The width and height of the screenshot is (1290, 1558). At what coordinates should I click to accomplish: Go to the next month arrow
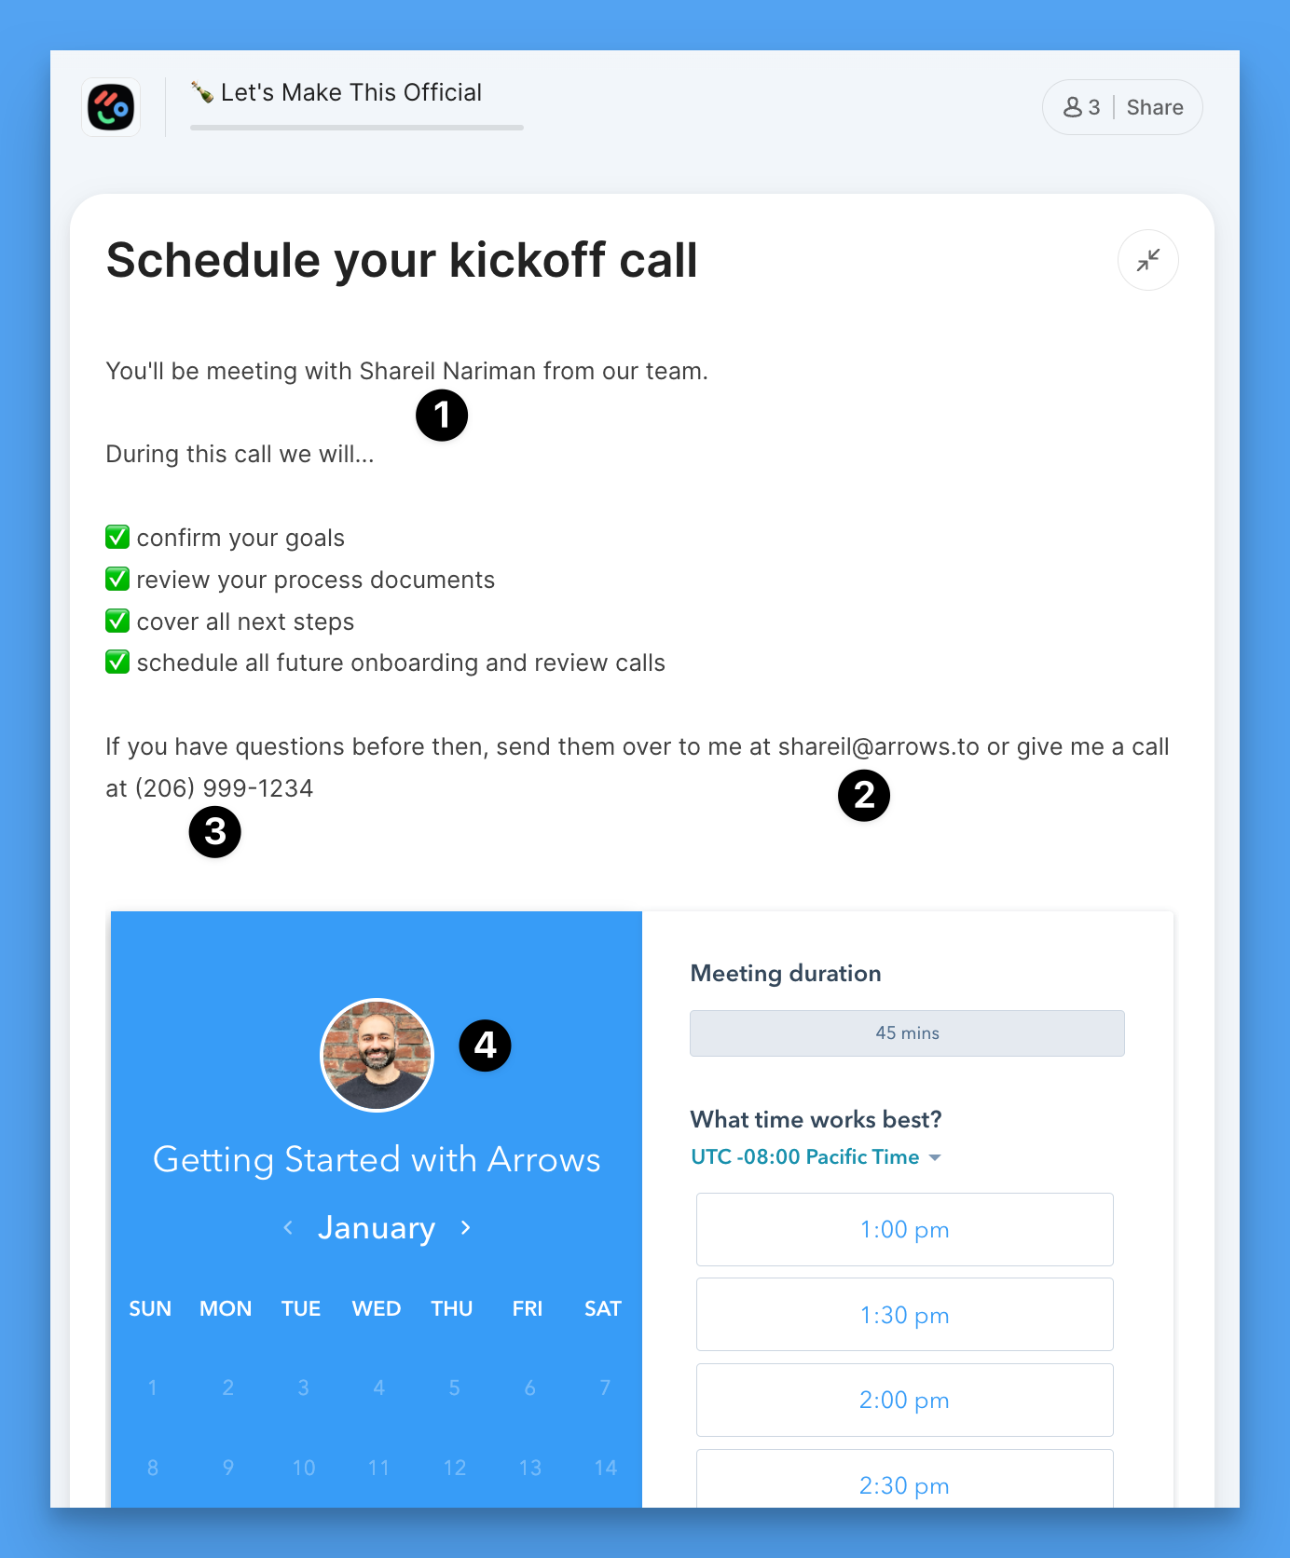466,1228
